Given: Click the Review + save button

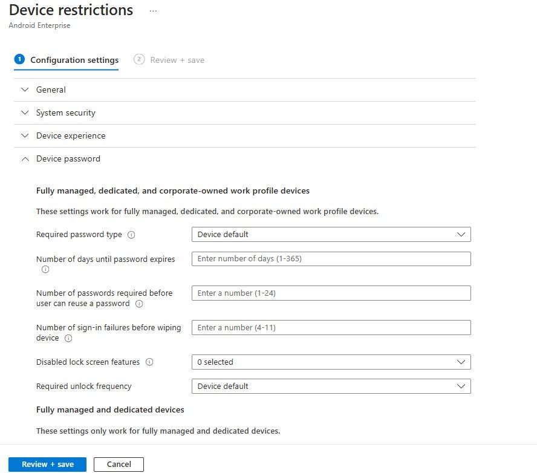Looking at the screenshot, I should (48, 465).
